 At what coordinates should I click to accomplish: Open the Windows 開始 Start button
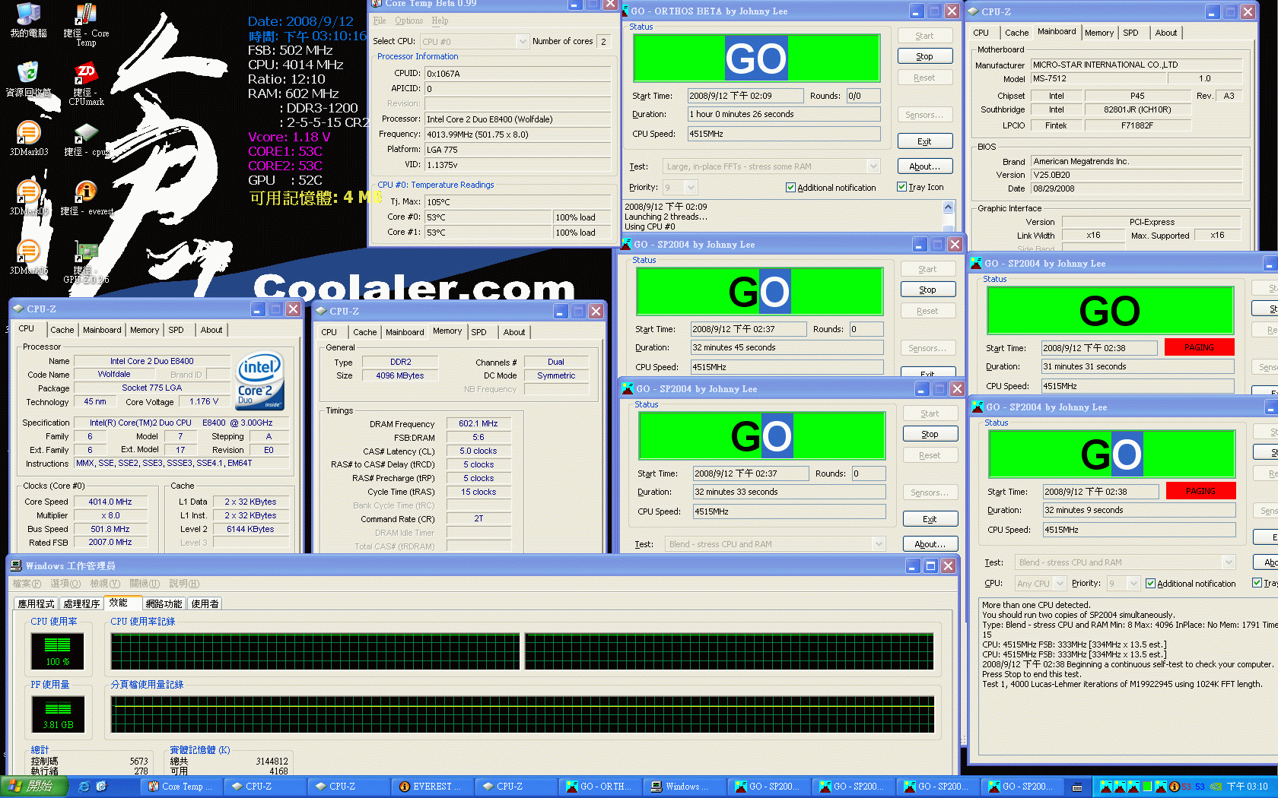pos(33,787)
